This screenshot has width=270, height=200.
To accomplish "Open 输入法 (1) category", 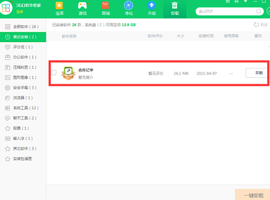I will coord(23,138).
